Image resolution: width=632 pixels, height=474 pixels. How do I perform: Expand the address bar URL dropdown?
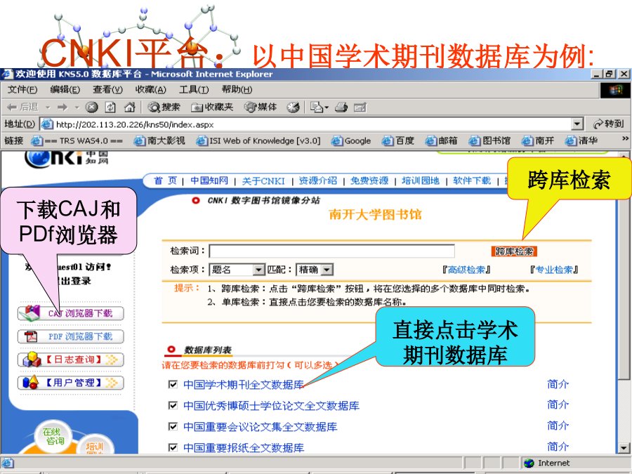coord(578,124)
